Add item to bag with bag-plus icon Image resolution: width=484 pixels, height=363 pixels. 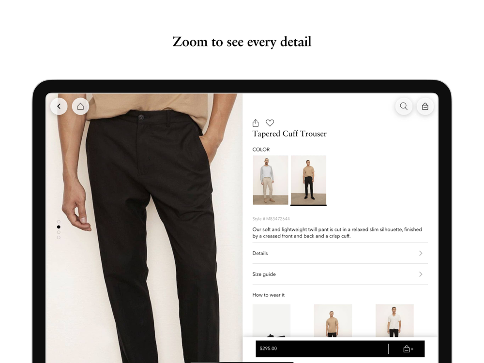pos(408,349)
